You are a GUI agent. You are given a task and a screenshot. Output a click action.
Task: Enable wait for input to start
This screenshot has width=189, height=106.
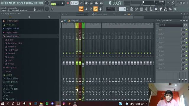click(87, 3)
